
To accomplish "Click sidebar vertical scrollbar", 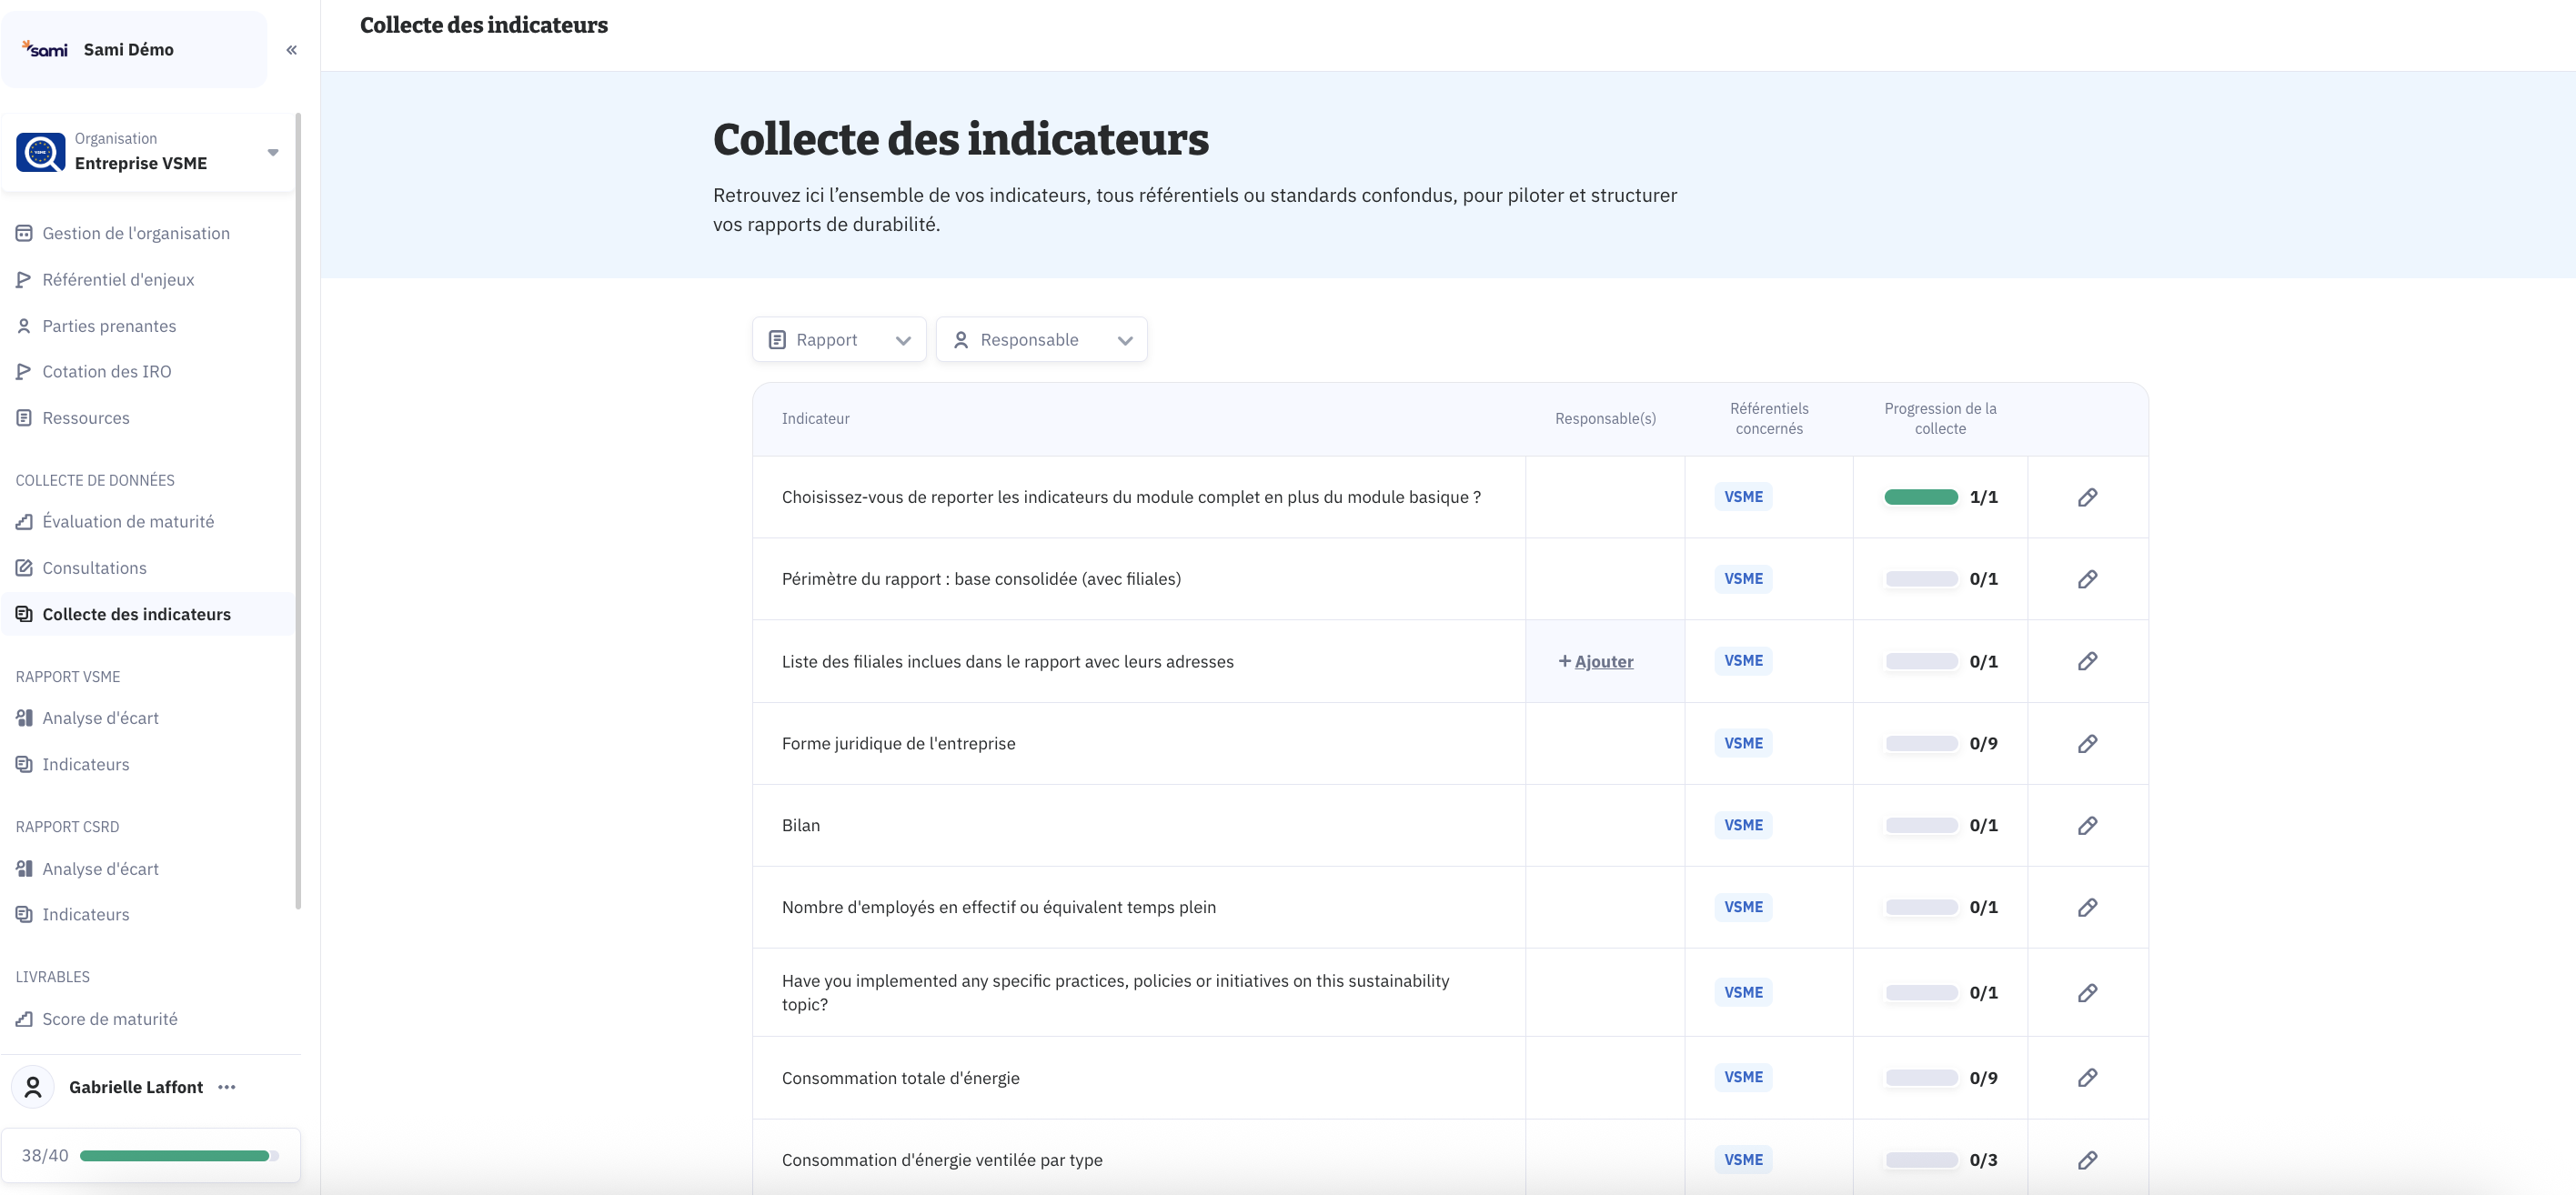I will 298,500.
